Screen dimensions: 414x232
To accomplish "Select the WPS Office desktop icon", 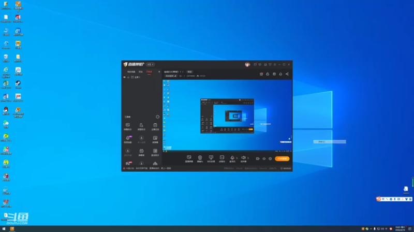I will [6, 204].
